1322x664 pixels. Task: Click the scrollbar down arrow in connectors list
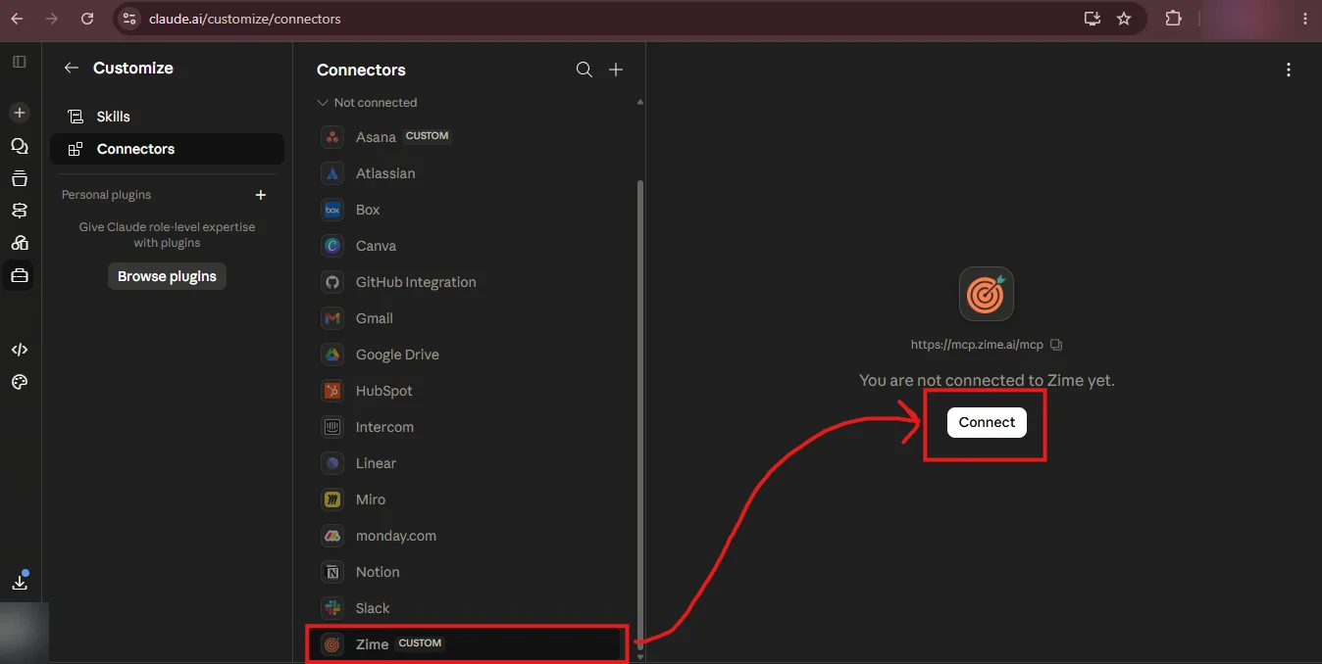[640, 657]
